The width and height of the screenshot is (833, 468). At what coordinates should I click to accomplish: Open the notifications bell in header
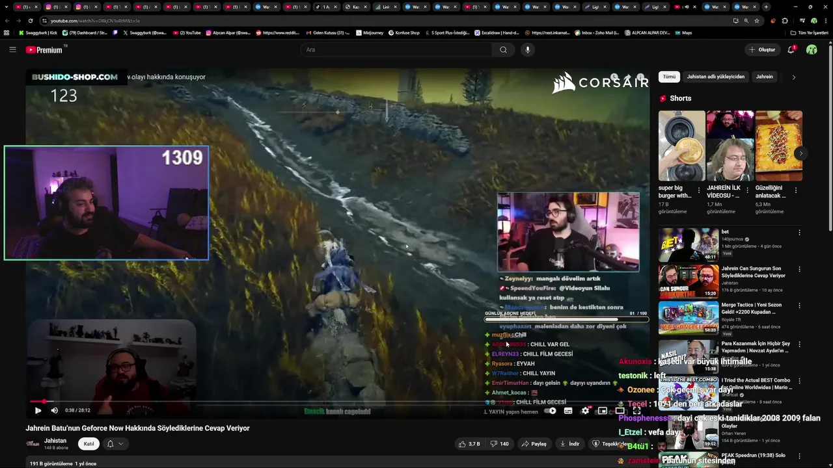click(791, 49)
